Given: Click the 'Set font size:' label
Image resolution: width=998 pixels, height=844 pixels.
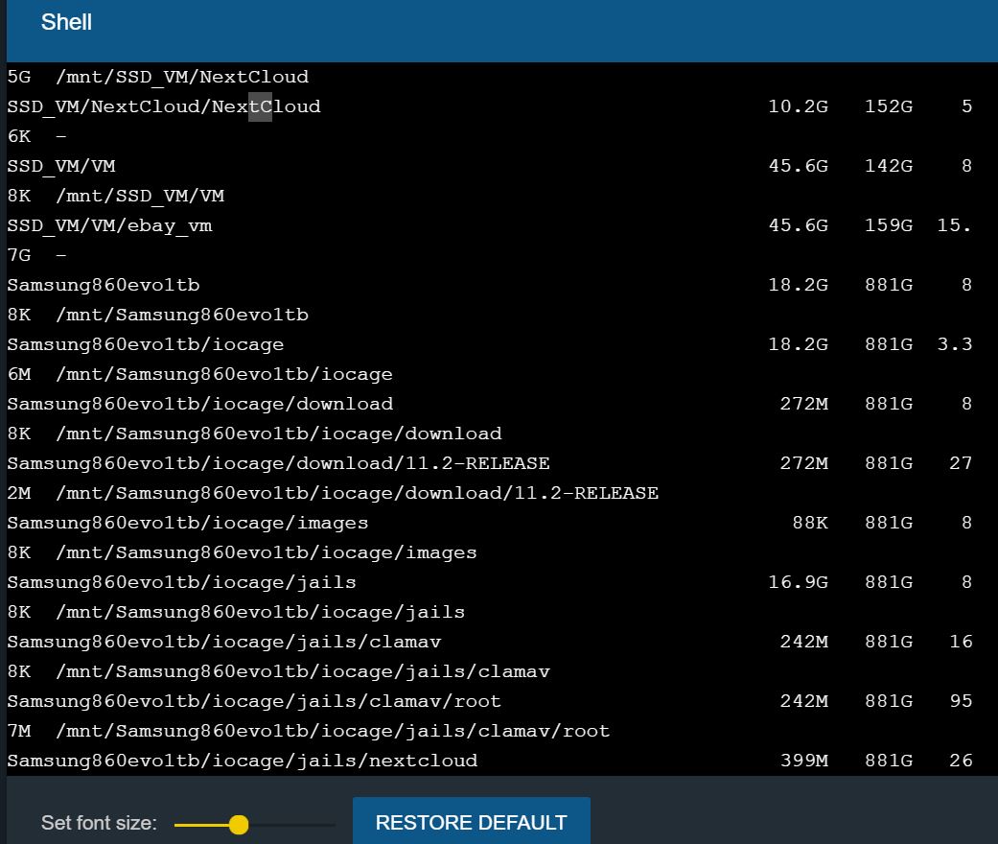Looking at the screenshot, I should pos(99,823).
